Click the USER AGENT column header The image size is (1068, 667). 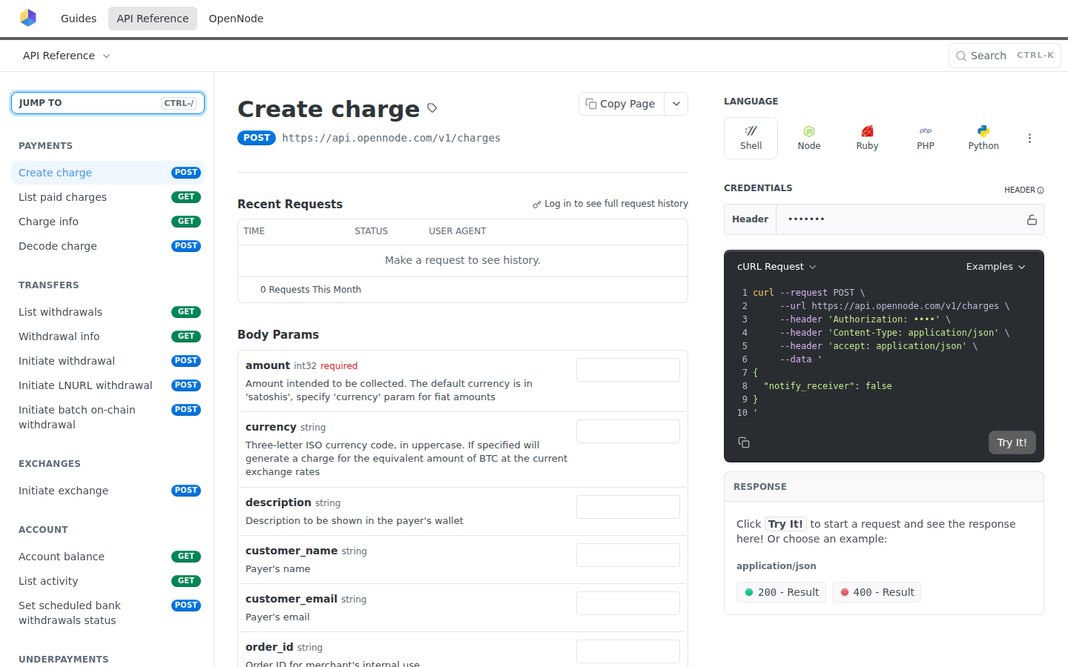click(458, 231)
